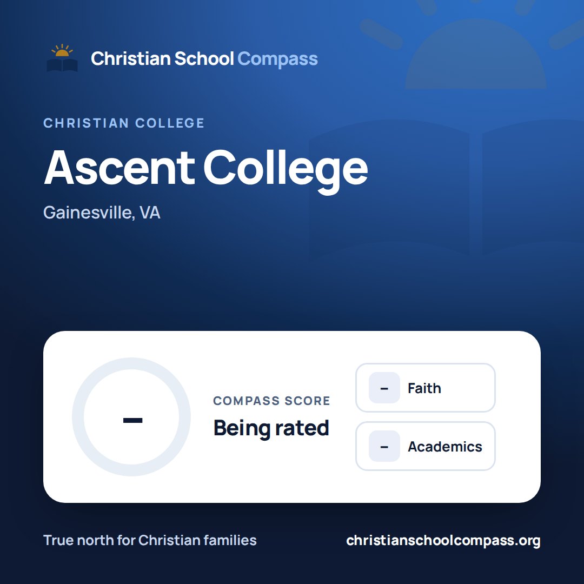Click the light-blue Compass word in the header

tap(277, 59)
